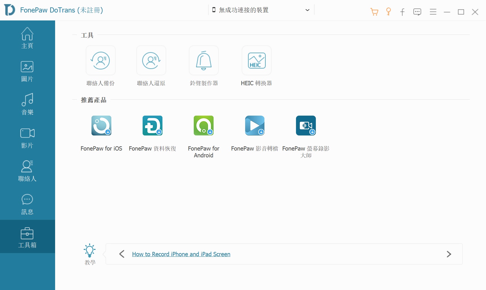Download FonePaw 資料恢復 product
The image size is (486, 290).
(153, 126)
